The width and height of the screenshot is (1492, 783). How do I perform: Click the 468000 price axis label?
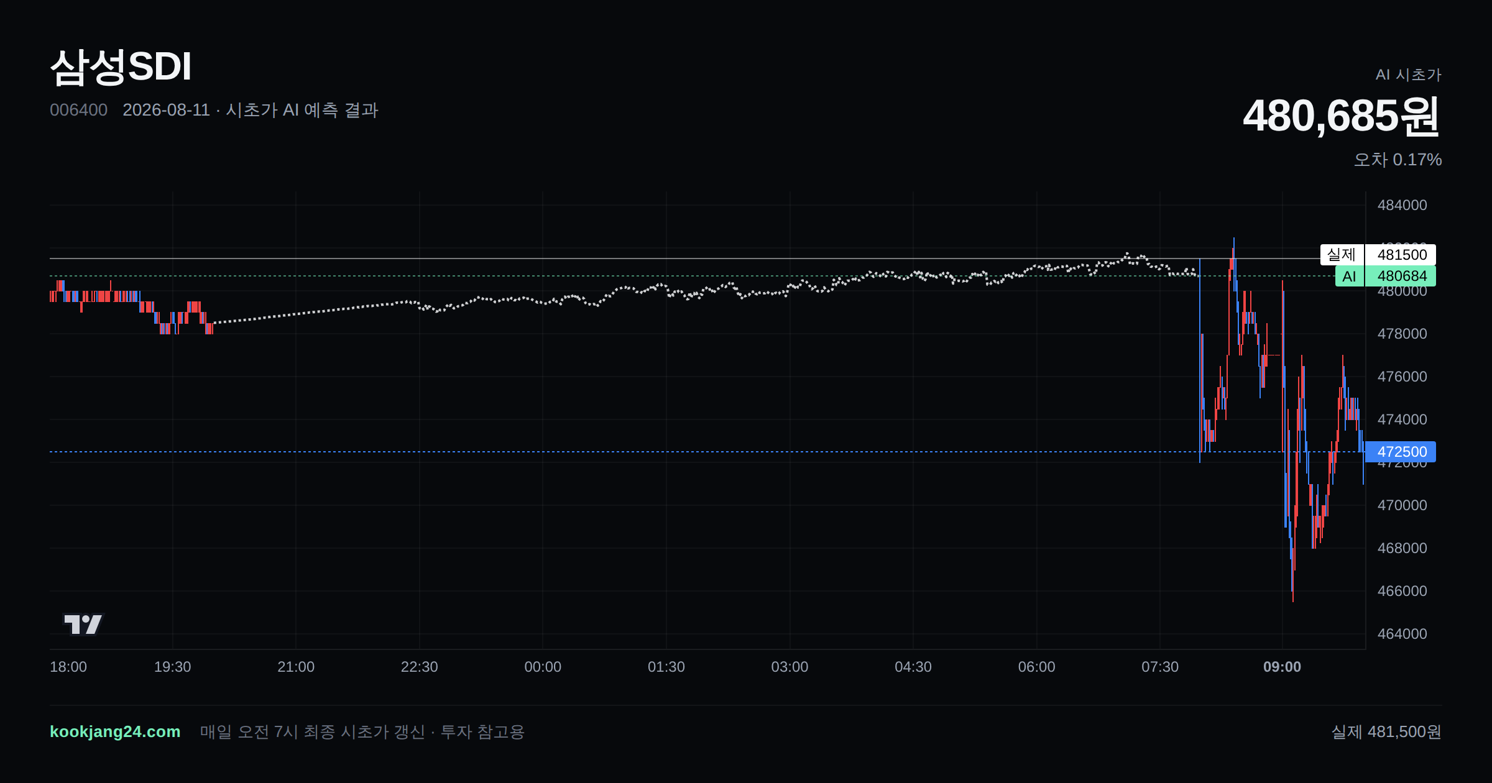(1402, 548)
